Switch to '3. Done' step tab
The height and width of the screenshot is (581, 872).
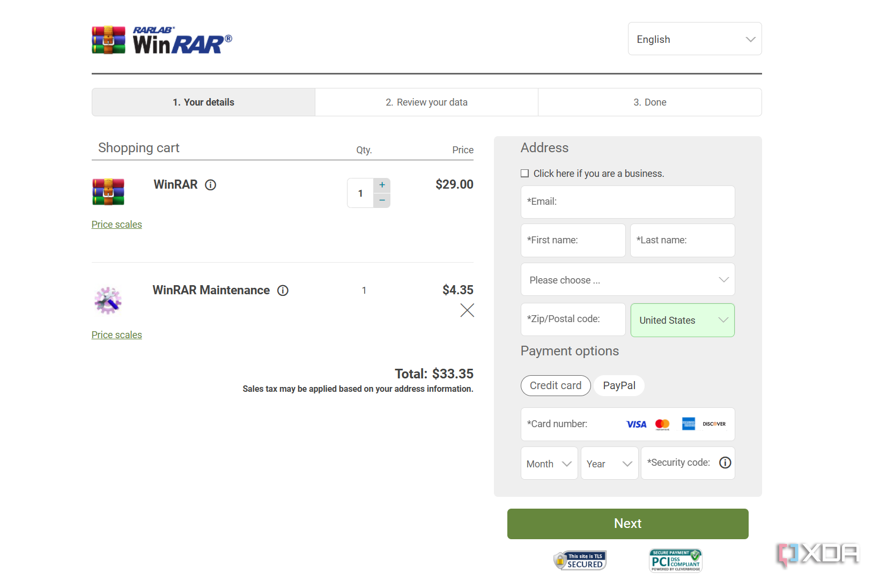(650, 102)
